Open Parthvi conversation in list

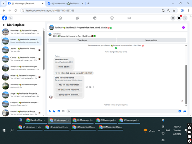pos(21,113)
